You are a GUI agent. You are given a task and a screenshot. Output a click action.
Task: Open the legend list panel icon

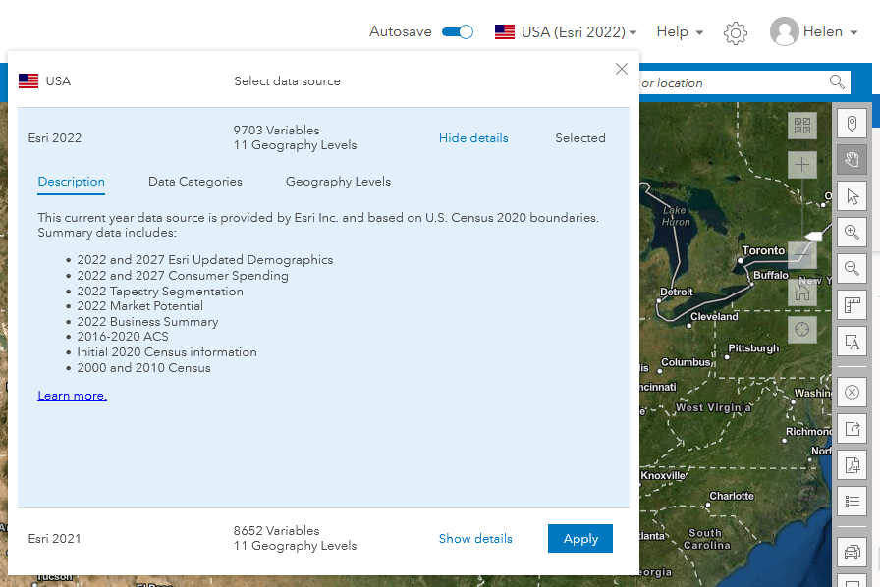tap(852, 501)
